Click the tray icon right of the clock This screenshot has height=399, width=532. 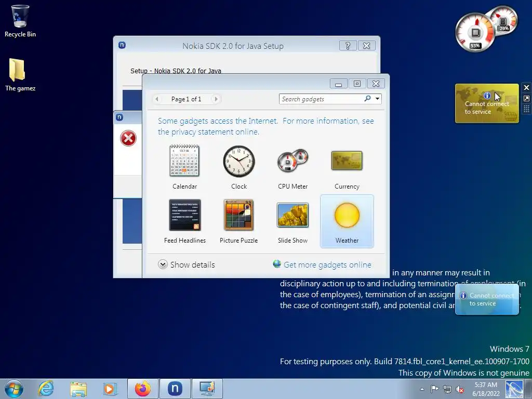[514, 389]
